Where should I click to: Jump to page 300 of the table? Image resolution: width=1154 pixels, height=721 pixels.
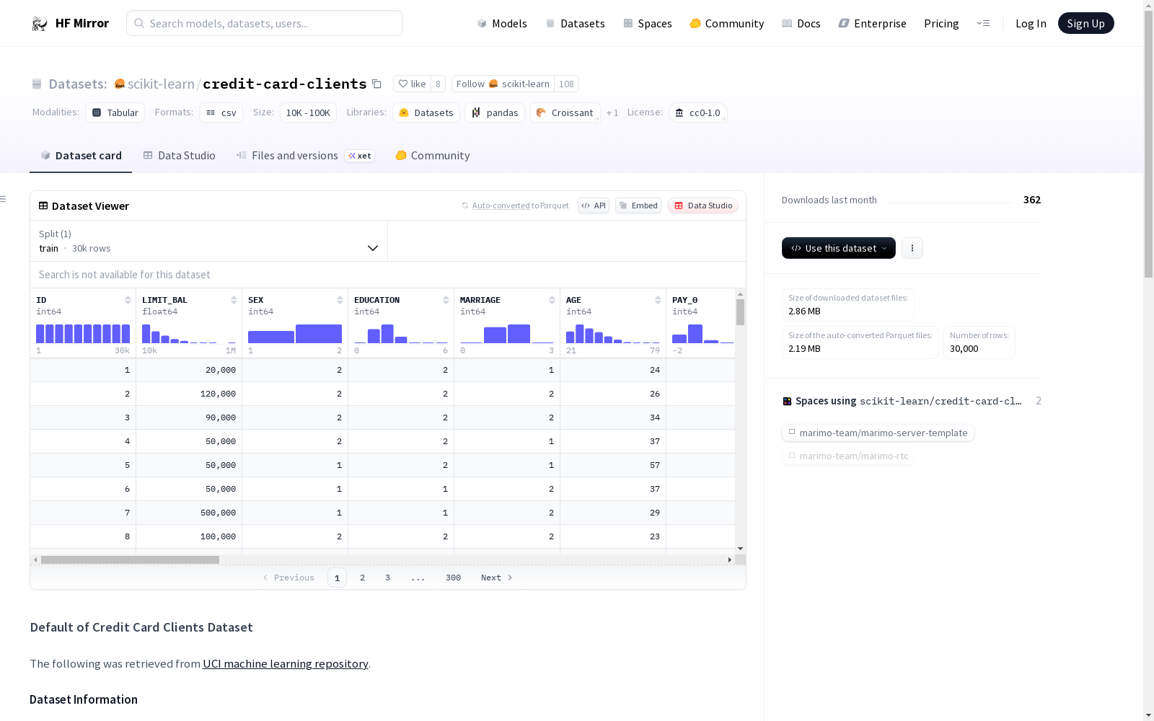click(x=453, y=578)
